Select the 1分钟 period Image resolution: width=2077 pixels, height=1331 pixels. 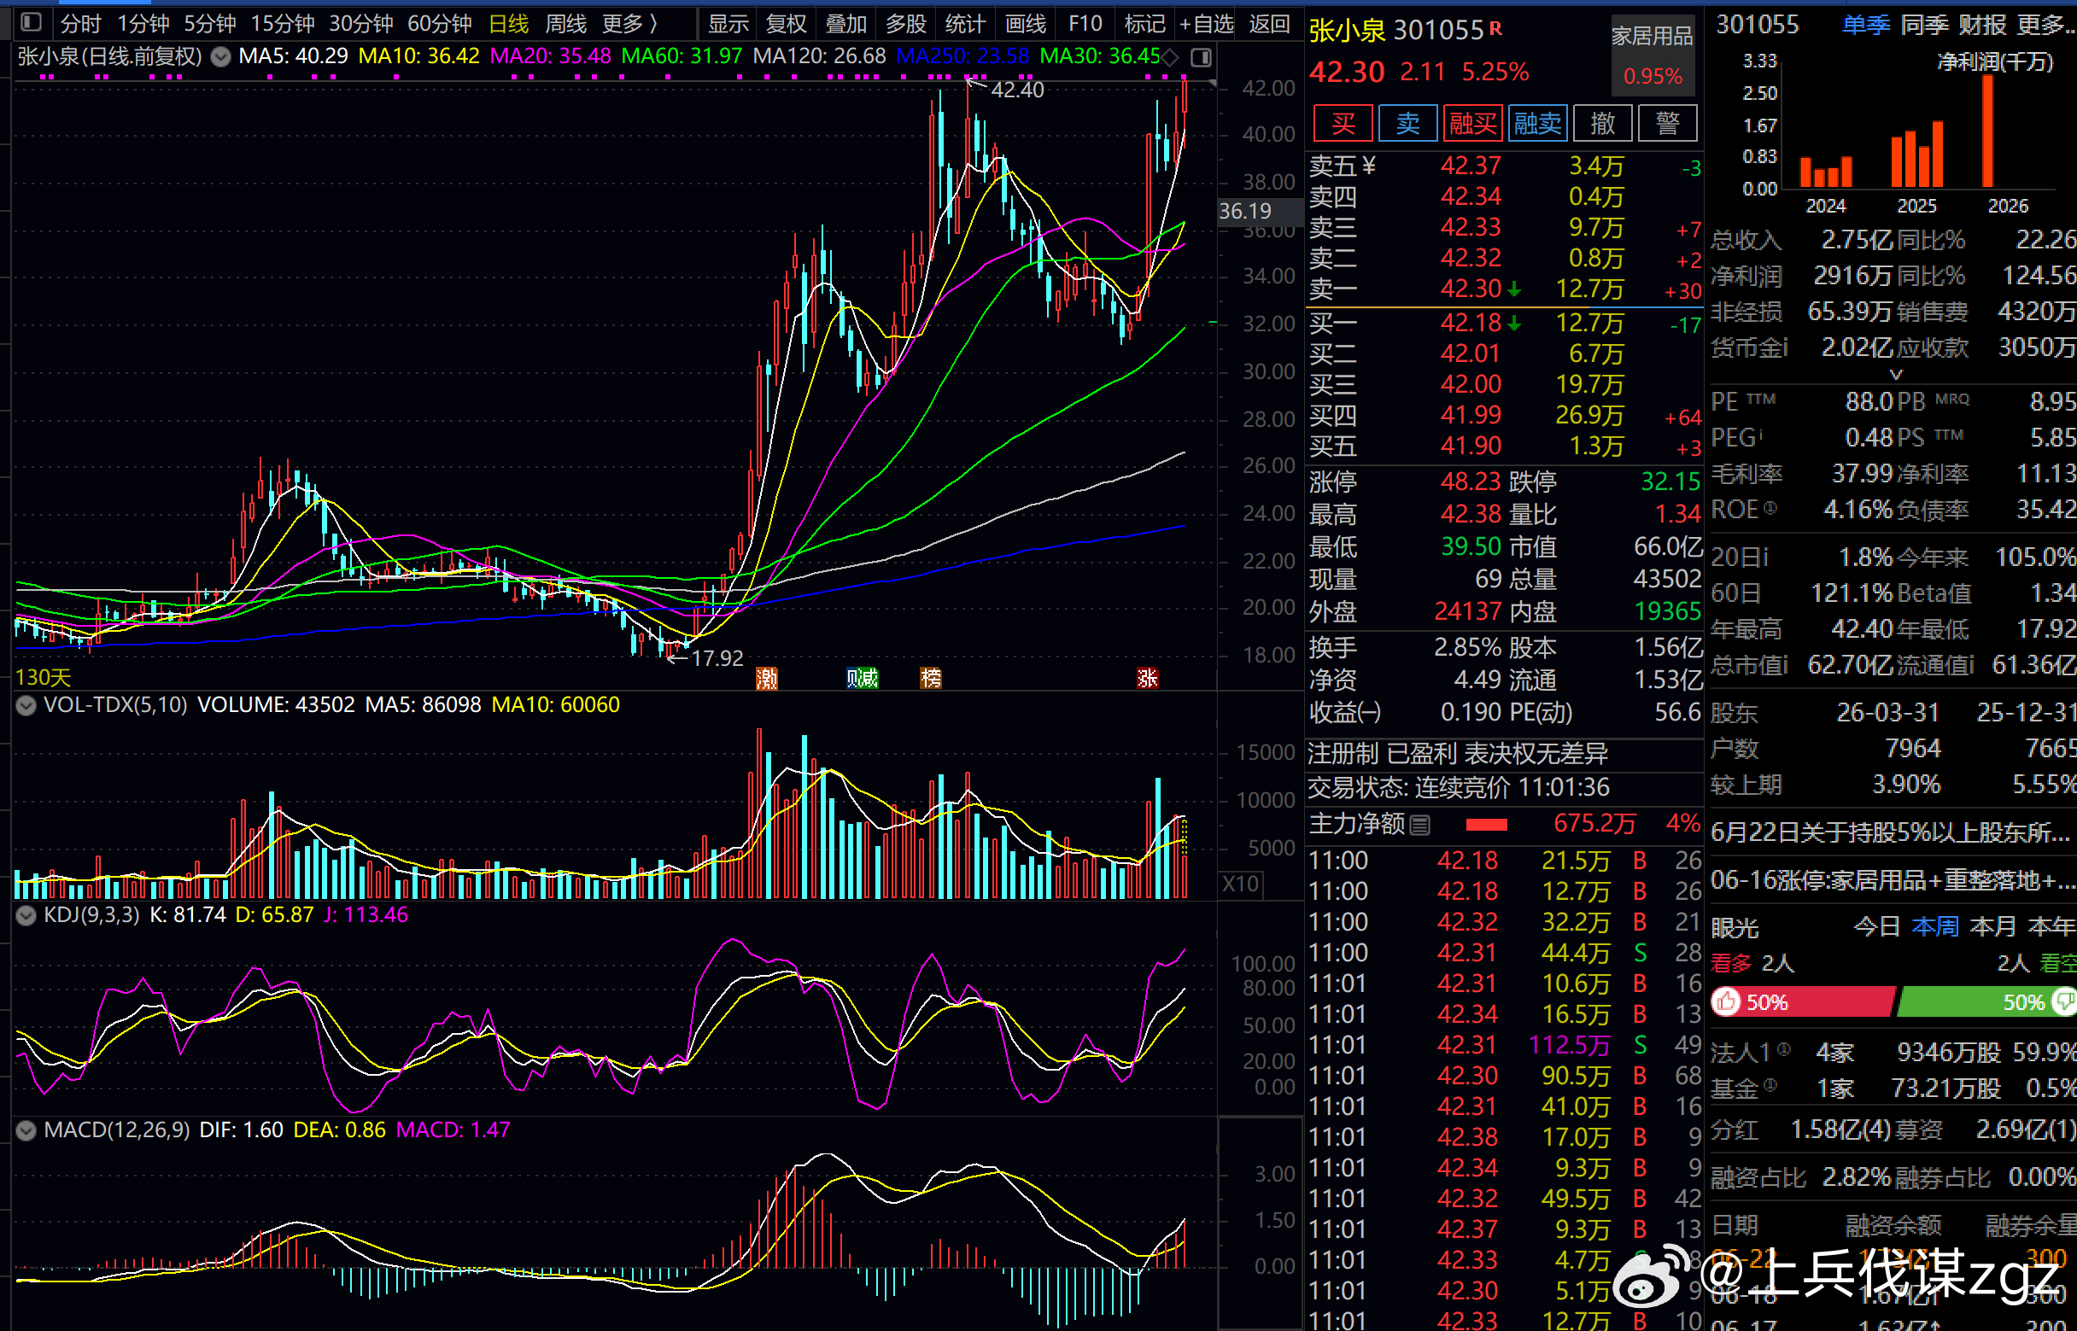point(143,23)
